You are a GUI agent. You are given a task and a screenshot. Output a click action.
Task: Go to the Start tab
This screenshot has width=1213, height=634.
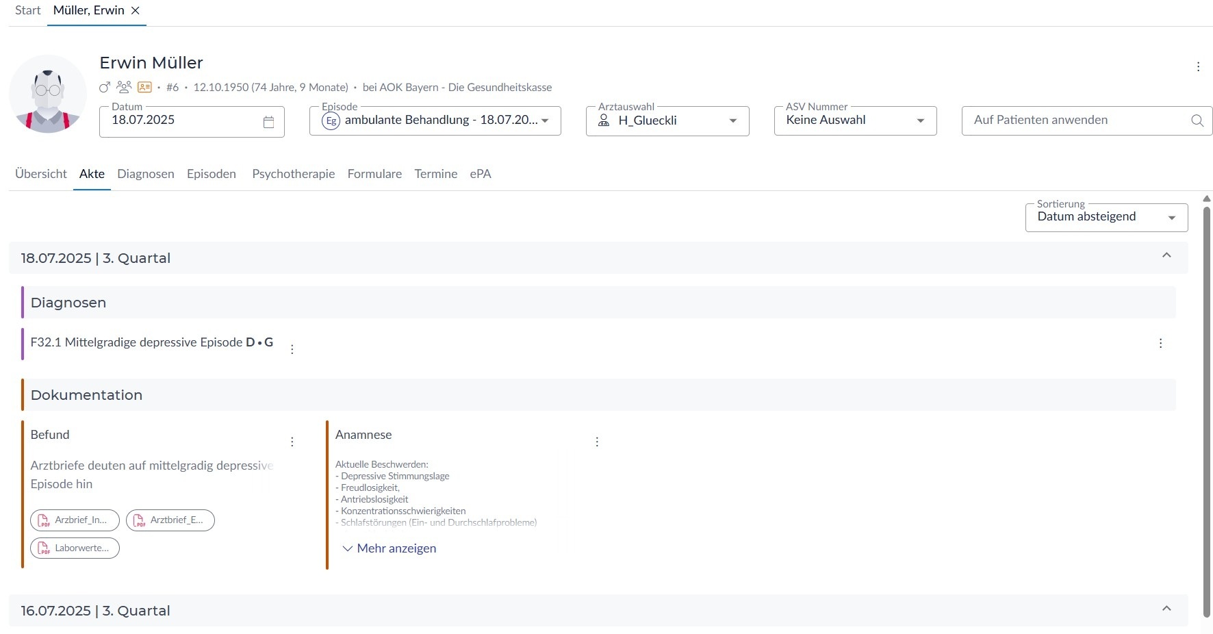[28, 10]
